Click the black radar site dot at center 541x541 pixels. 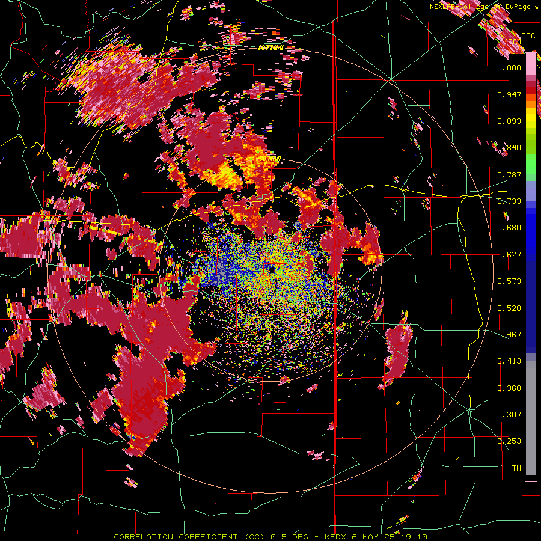(x=272, y=269)
